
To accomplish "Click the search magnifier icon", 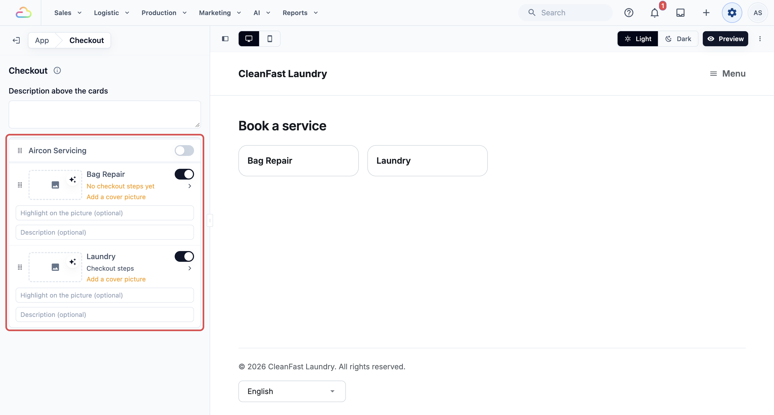I will [532, 13].
